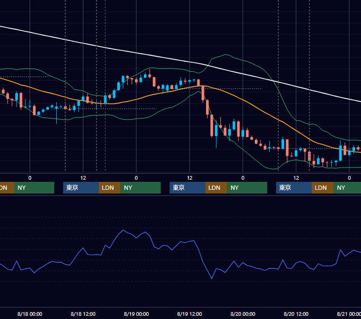Click the 8/19 12:00 time axis label
Screen dimensions: 361x319
[x=190, y=314]
